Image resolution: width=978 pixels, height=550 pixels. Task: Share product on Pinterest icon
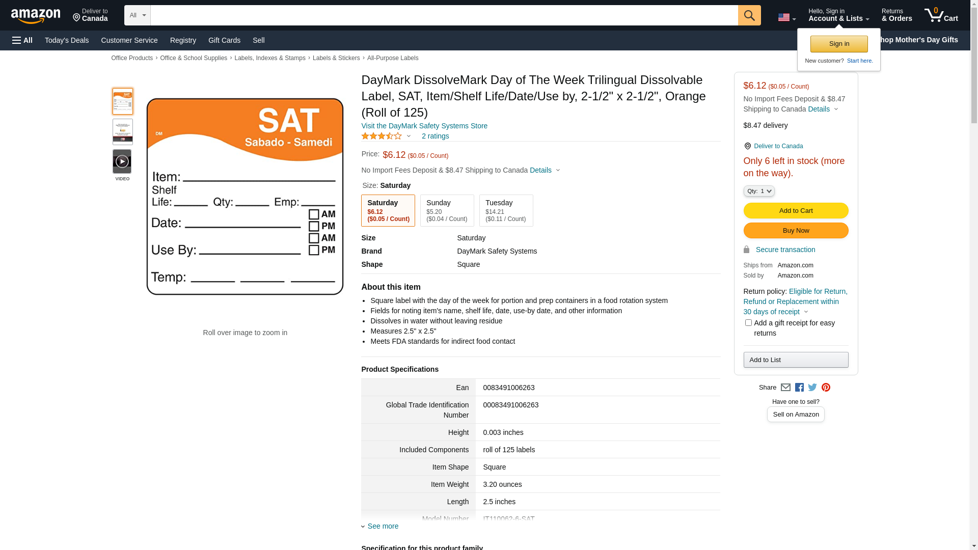pos(826,388)
